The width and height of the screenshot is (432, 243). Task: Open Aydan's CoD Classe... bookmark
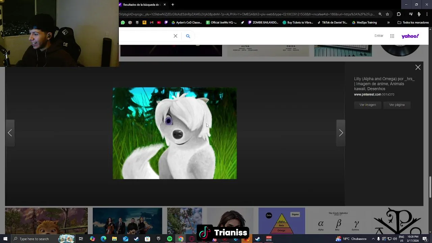[x=187, y=23]
